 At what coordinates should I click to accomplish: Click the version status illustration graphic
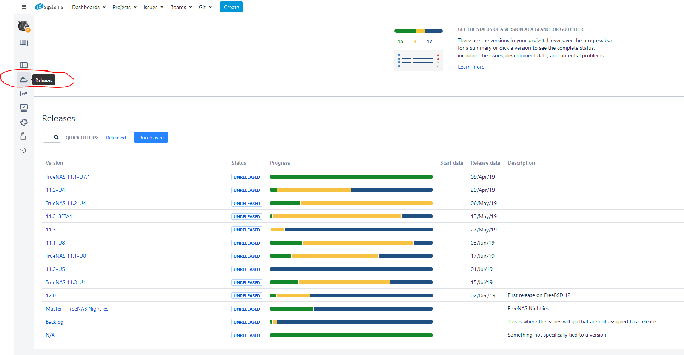pyautogui.click(x=419, y=50)
